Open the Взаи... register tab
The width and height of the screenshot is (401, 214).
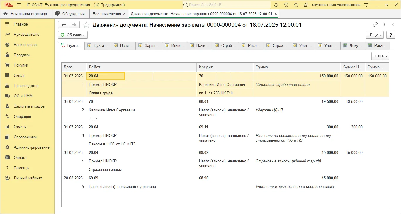point(123,46)
